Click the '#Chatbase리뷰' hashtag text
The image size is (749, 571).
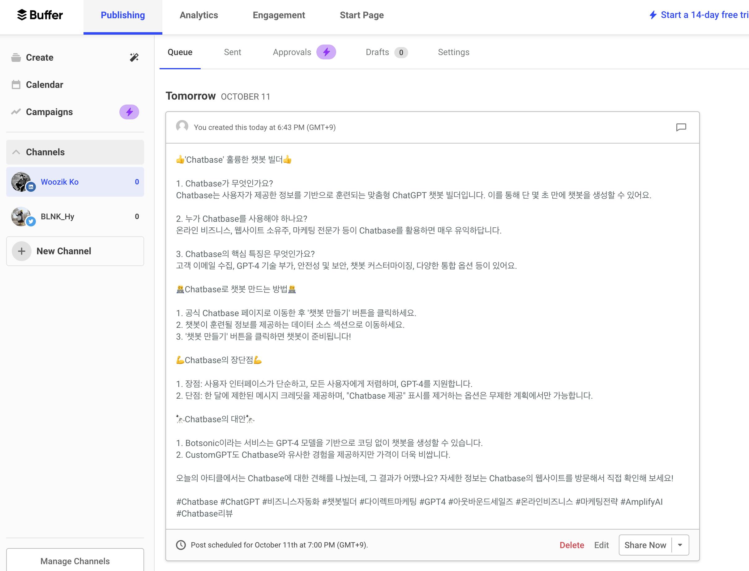[x=204, y=513]
